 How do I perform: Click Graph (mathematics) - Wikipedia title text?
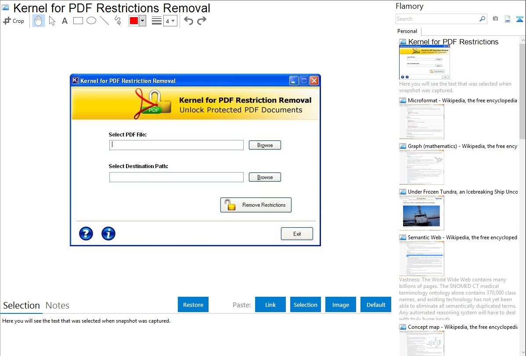tap(462, 146)
